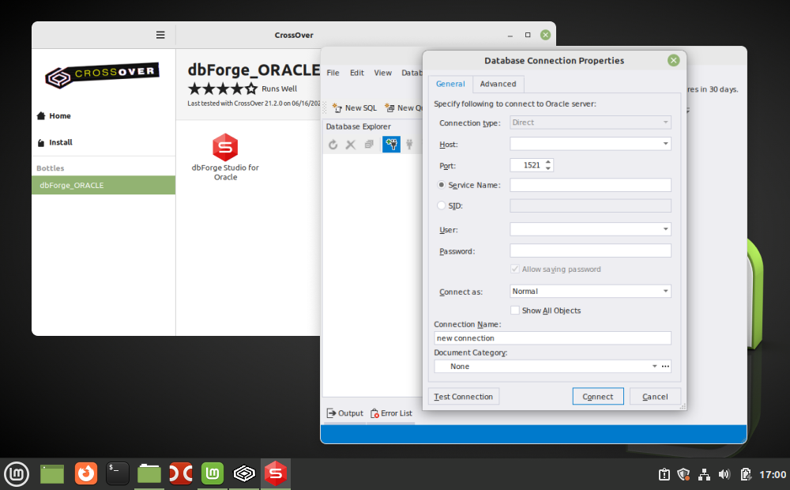Image resolution: width=790 pixels, height=490 pixels.
Task: Open the Database menu in dbForge
Action: pos(412,73)
